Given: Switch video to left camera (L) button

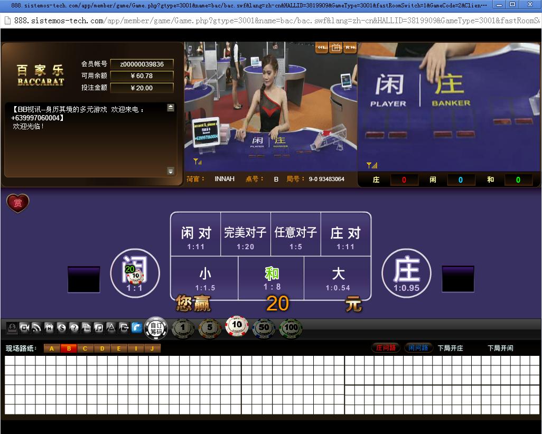Looking at the screenshot, I should 322,48.
